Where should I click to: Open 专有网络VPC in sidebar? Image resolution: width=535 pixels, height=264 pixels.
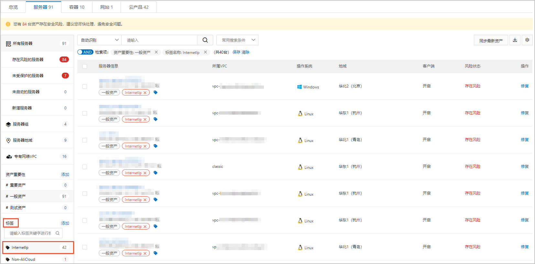tap(38, 156)
